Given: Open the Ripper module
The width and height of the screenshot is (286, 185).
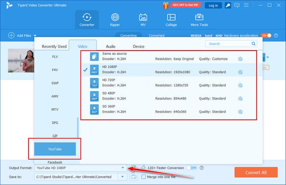Looking at the screenshot, I should (115, 20).
